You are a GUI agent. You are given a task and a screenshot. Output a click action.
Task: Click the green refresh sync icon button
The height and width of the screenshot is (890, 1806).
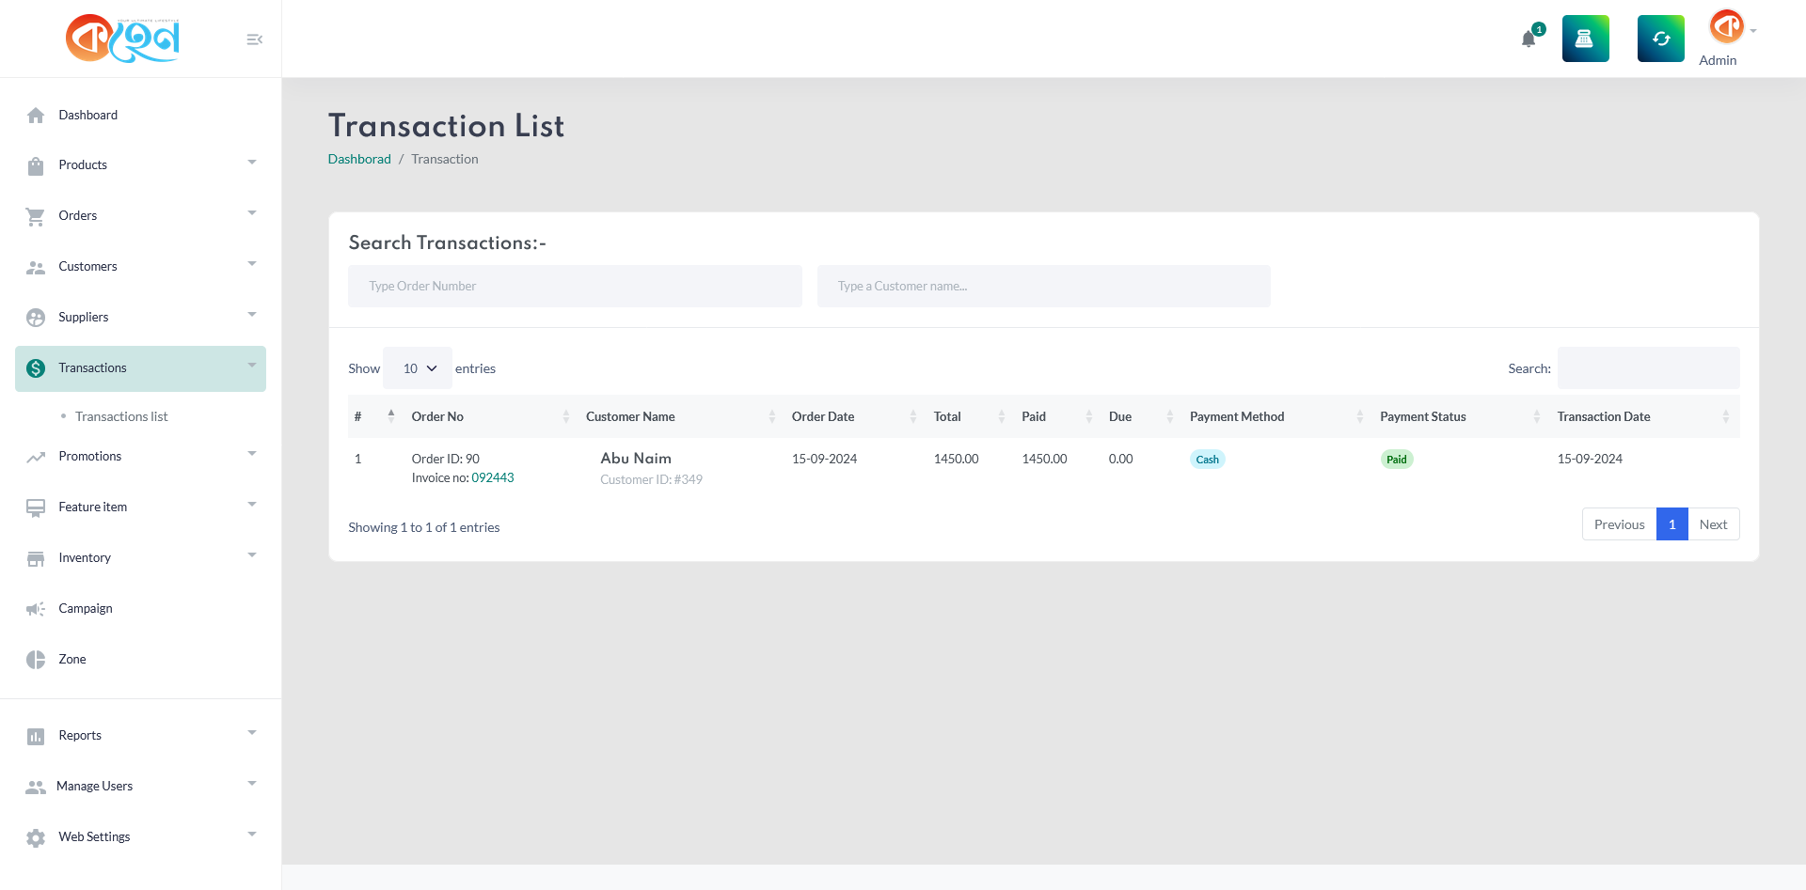tap(1660, 39)
